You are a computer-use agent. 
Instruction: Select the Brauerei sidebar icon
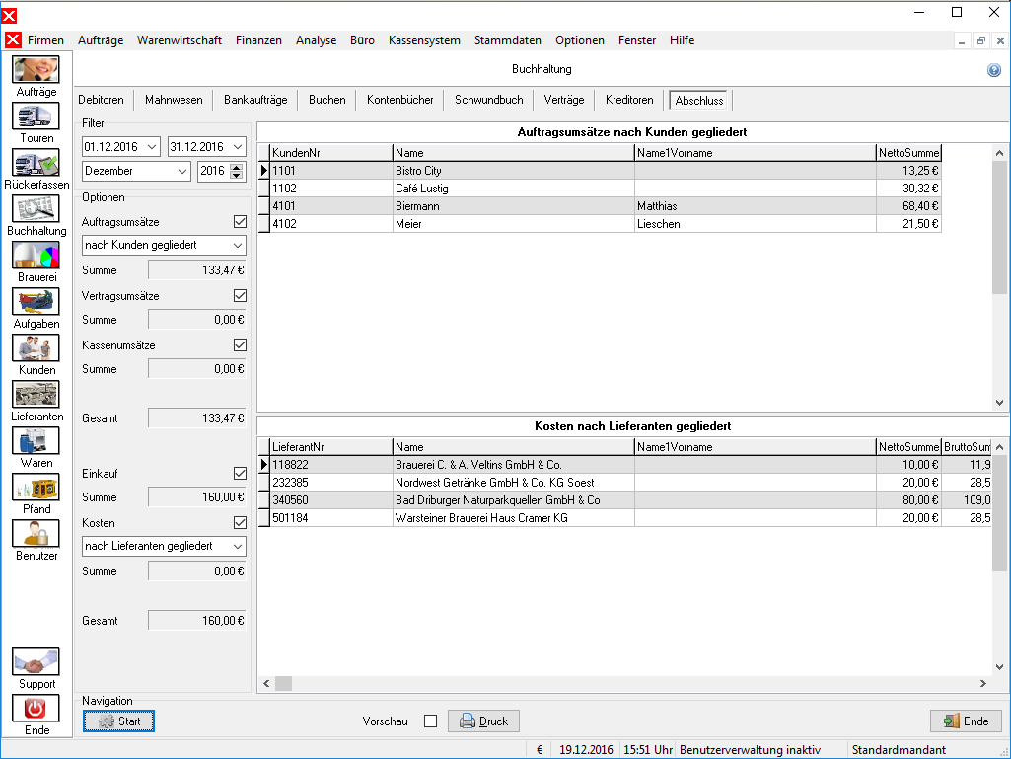click(36, 255)
